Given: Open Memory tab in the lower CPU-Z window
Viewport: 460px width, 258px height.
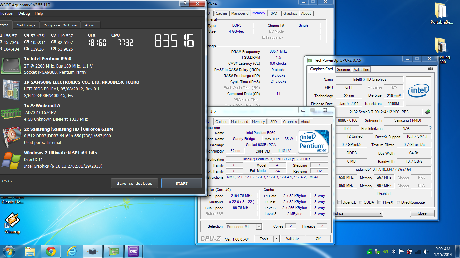Looking at the screenshot, I should pos(258,122).
